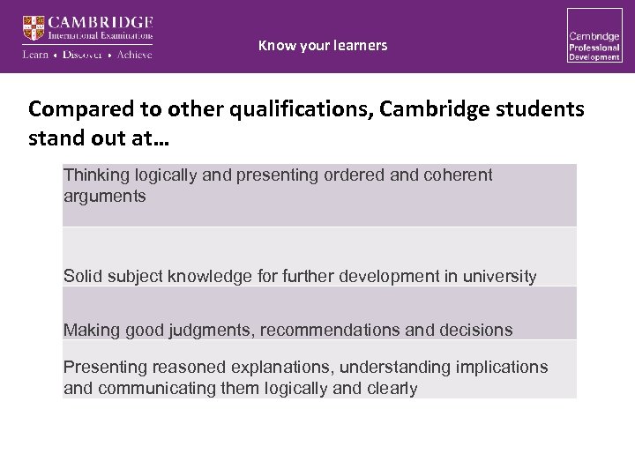The width and height of the screenshot is (635, 476).
Task: Click the Cambridge Professional Development logo box
Action: [x=594, y=35]
